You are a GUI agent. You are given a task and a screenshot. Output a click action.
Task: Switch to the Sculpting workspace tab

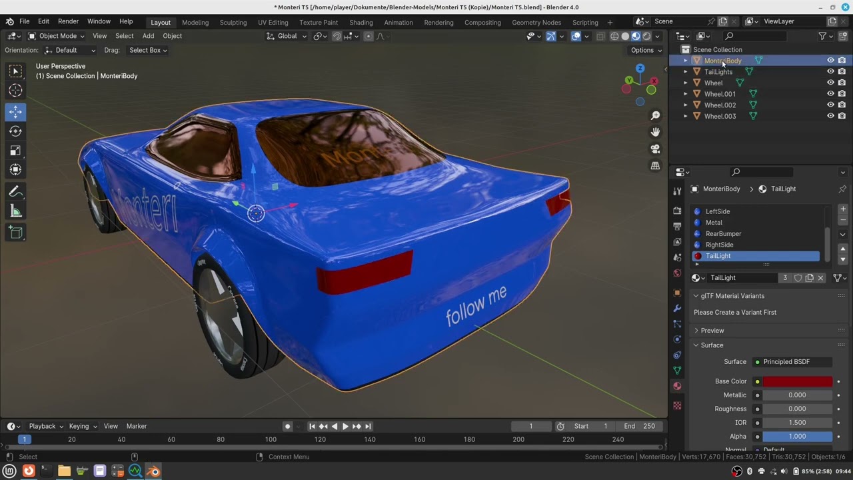(233, 22)
